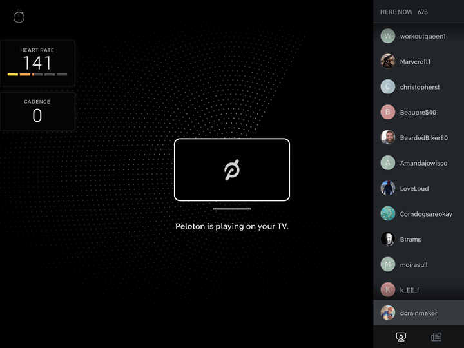Tap the heart rate zone bar
464x348 pixels.
click(x=37, y=75)
